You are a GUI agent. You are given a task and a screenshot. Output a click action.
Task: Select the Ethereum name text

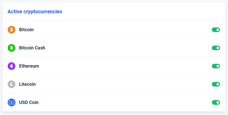point(29,66)
